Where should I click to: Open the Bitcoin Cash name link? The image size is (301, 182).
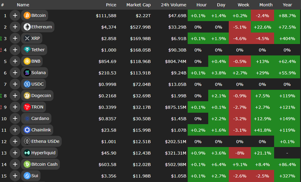44,164
